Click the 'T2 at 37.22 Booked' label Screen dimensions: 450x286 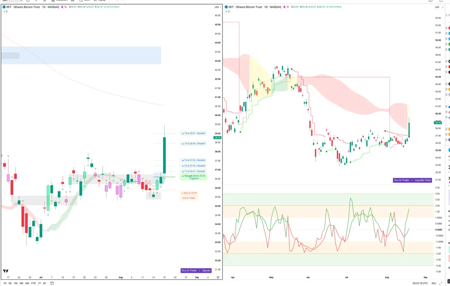coord(193,165)
